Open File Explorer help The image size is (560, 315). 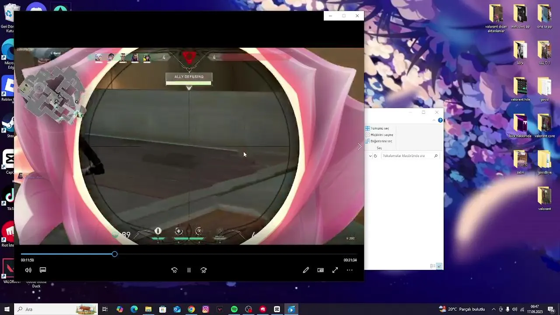[x=440, y=120]
